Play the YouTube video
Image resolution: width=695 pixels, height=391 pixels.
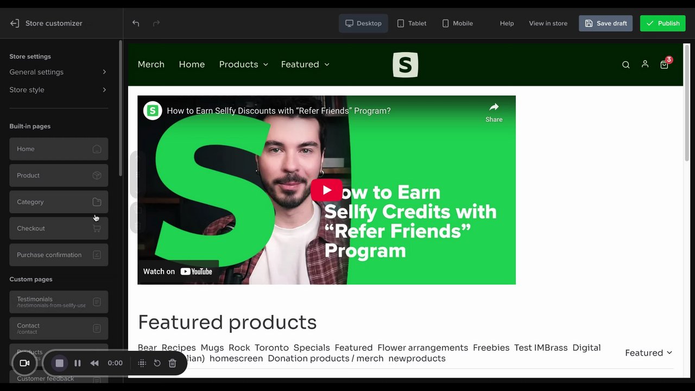[326, 190]
